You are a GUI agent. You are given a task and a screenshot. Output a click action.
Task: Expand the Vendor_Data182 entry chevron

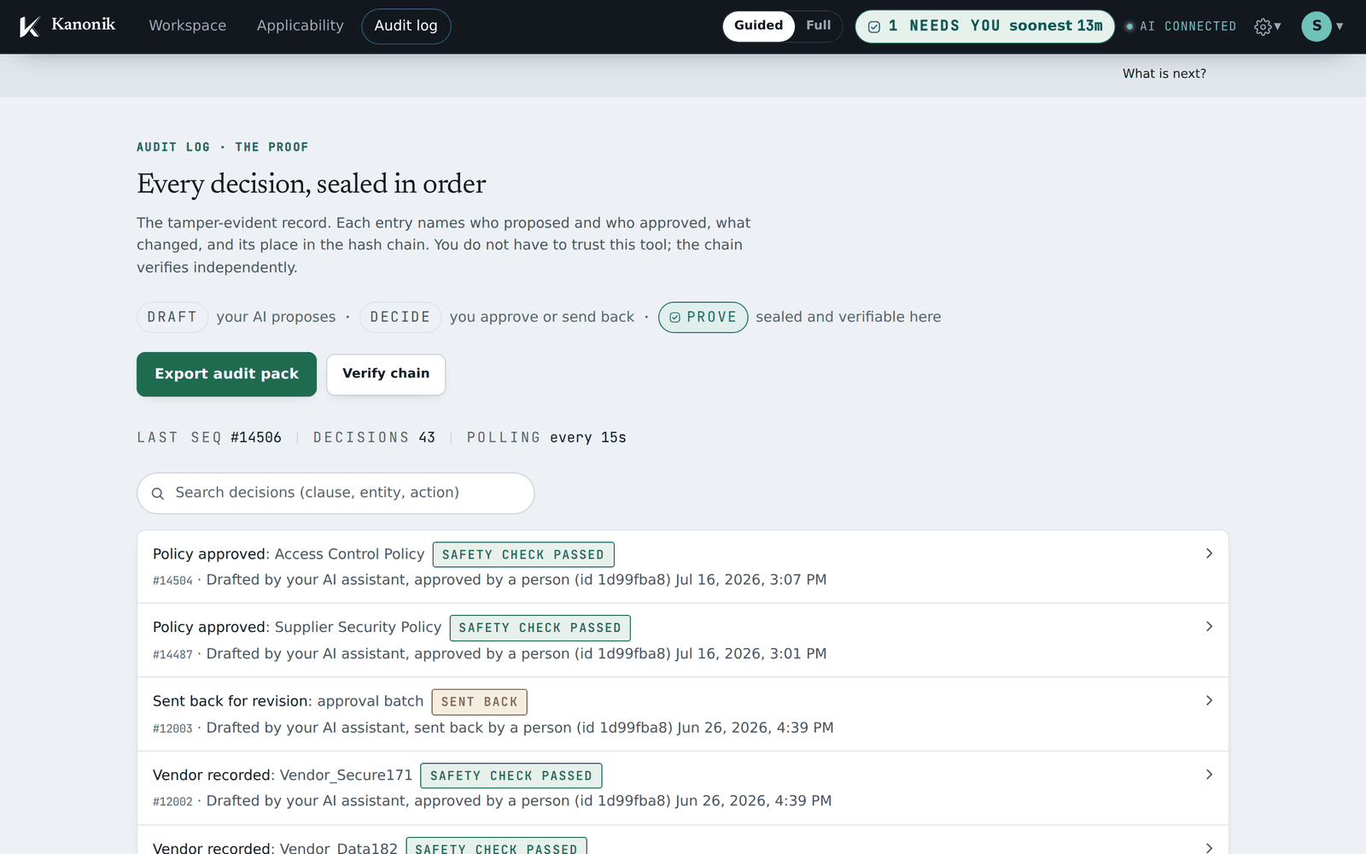coord(1209,847)
